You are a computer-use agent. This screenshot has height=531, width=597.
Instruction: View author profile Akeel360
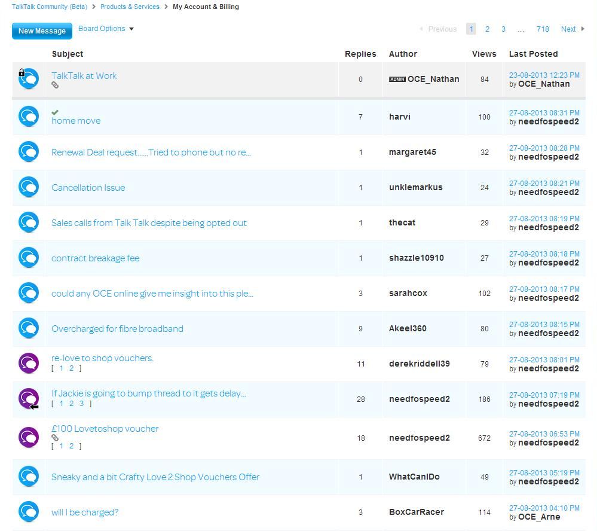click(408, 328)
